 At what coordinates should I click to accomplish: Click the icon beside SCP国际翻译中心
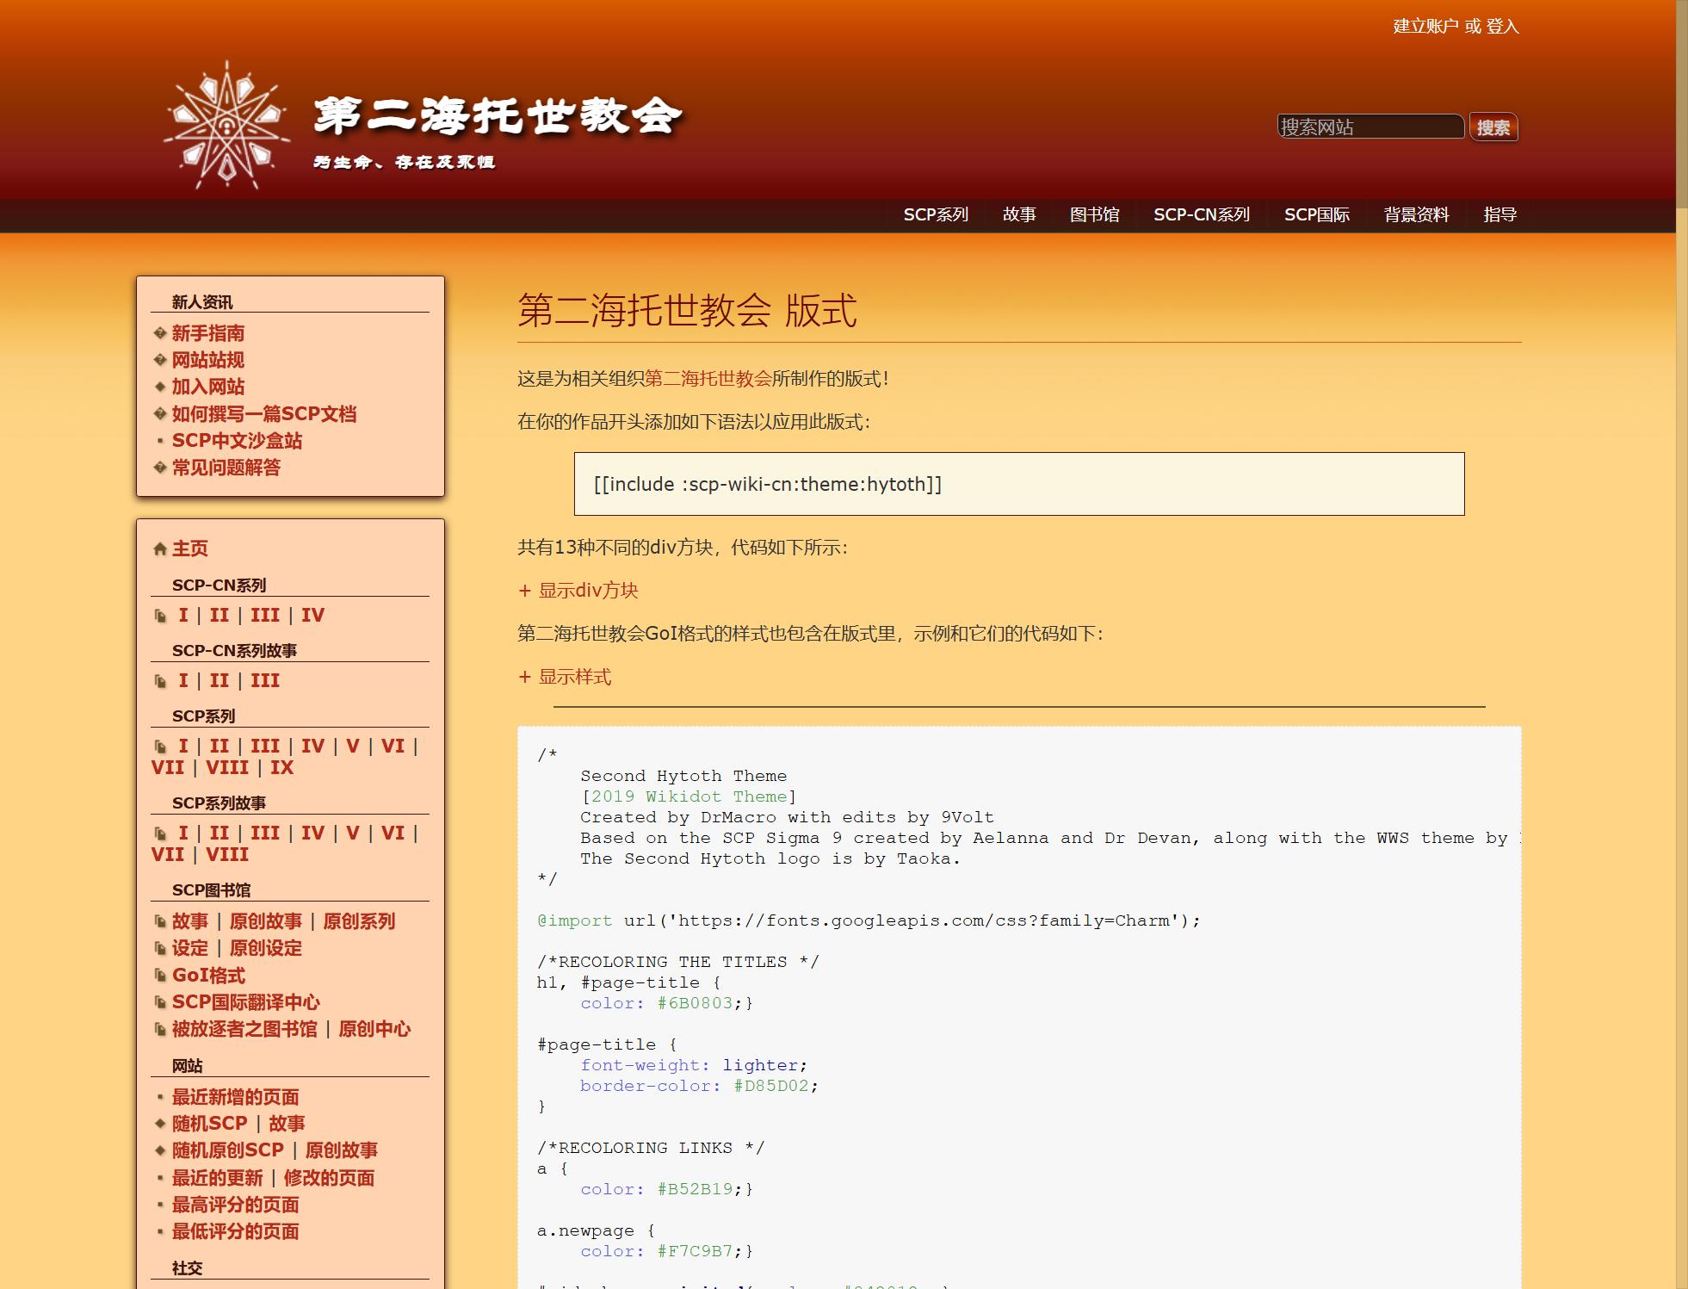[x=160, y=1002]
